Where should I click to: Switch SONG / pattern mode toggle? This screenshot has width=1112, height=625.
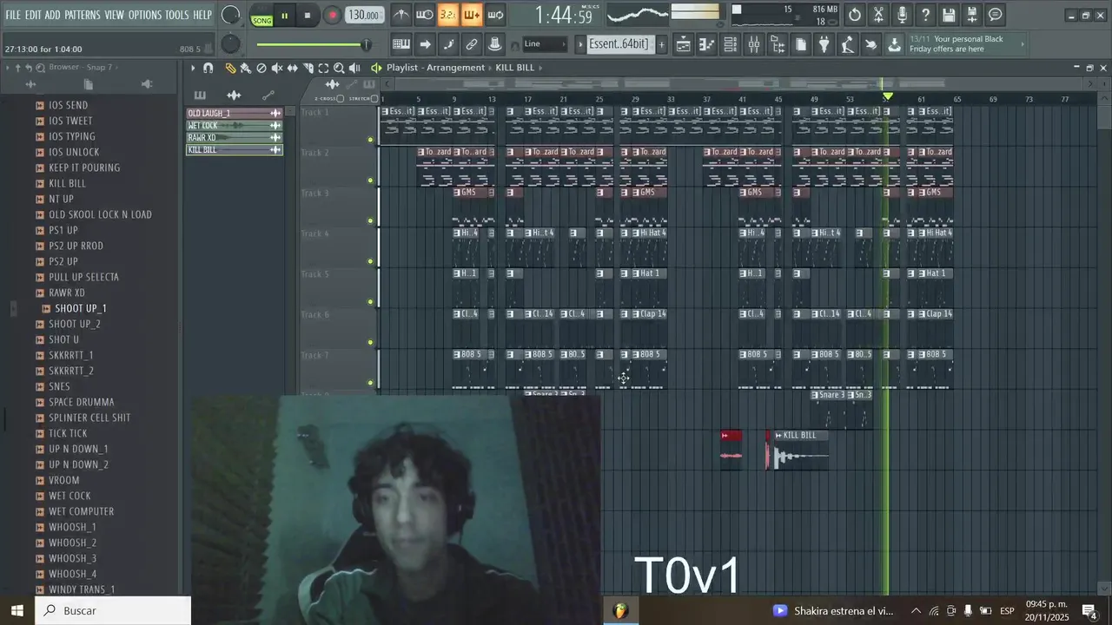(261, 16)
